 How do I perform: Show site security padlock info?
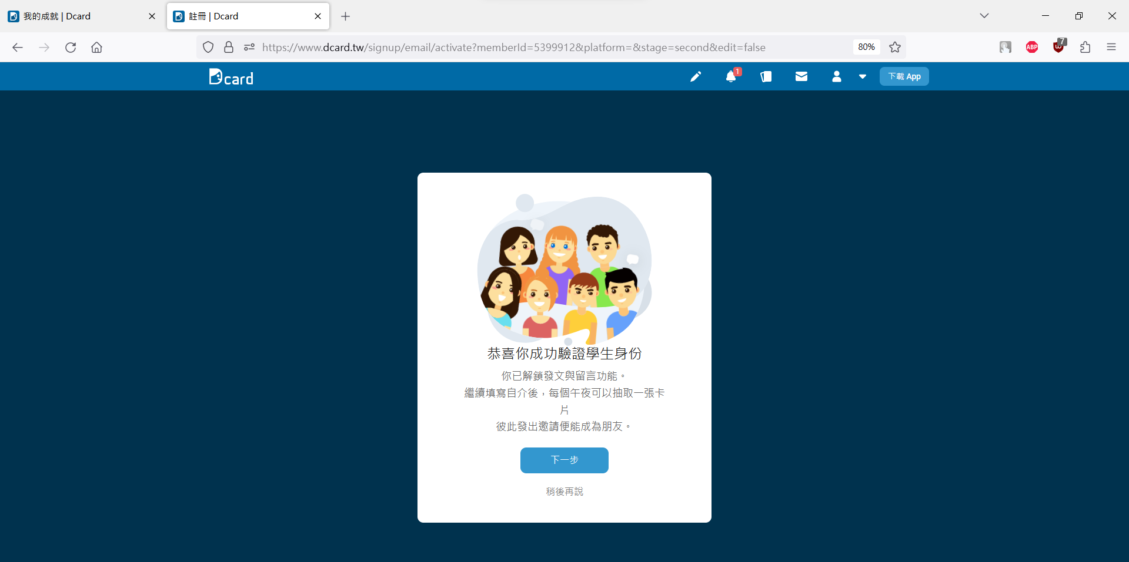229,47
